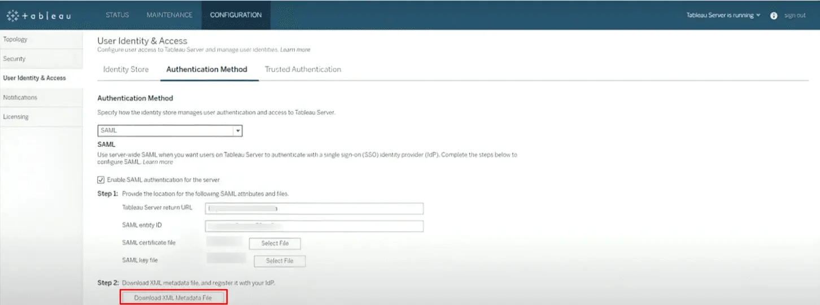Click Learn more under User Identity & Access heading
This screenshot has height=305, width=820.
click(295, 50)
